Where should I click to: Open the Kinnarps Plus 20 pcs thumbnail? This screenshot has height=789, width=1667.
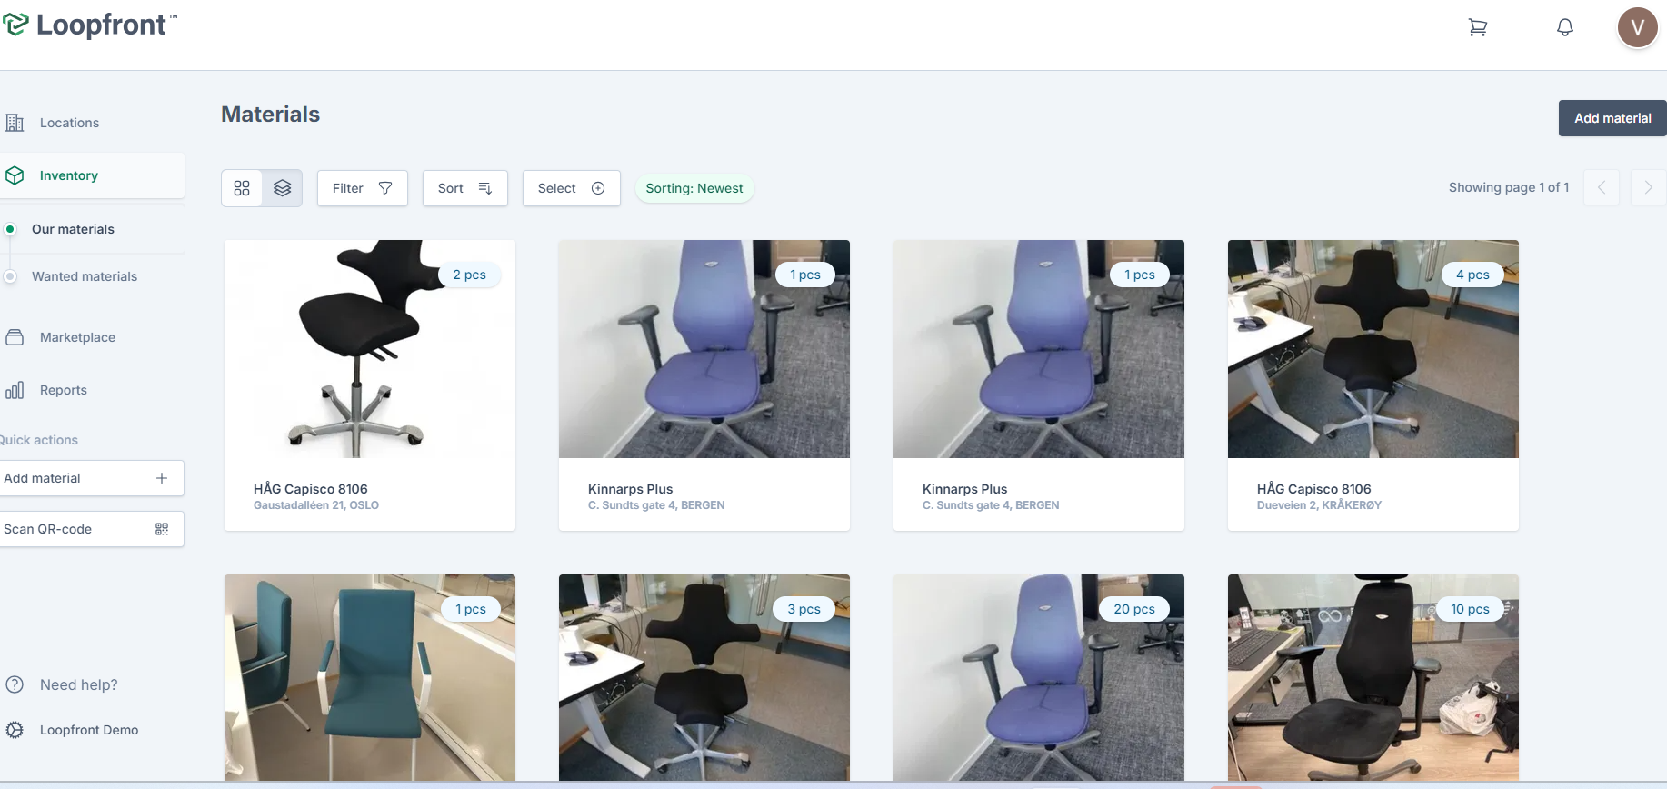(x=1038, y=677)
